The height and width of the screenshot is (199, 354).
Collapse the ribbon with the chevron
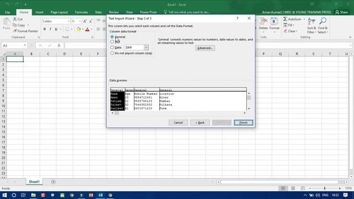pos(350,37)
